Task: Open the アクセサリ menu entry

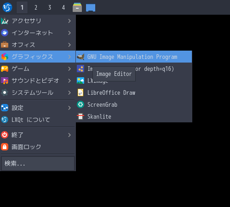Action: (x=38, y=21)
